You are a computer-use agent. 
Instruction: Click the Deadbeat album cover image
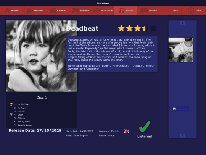[42, 56]
